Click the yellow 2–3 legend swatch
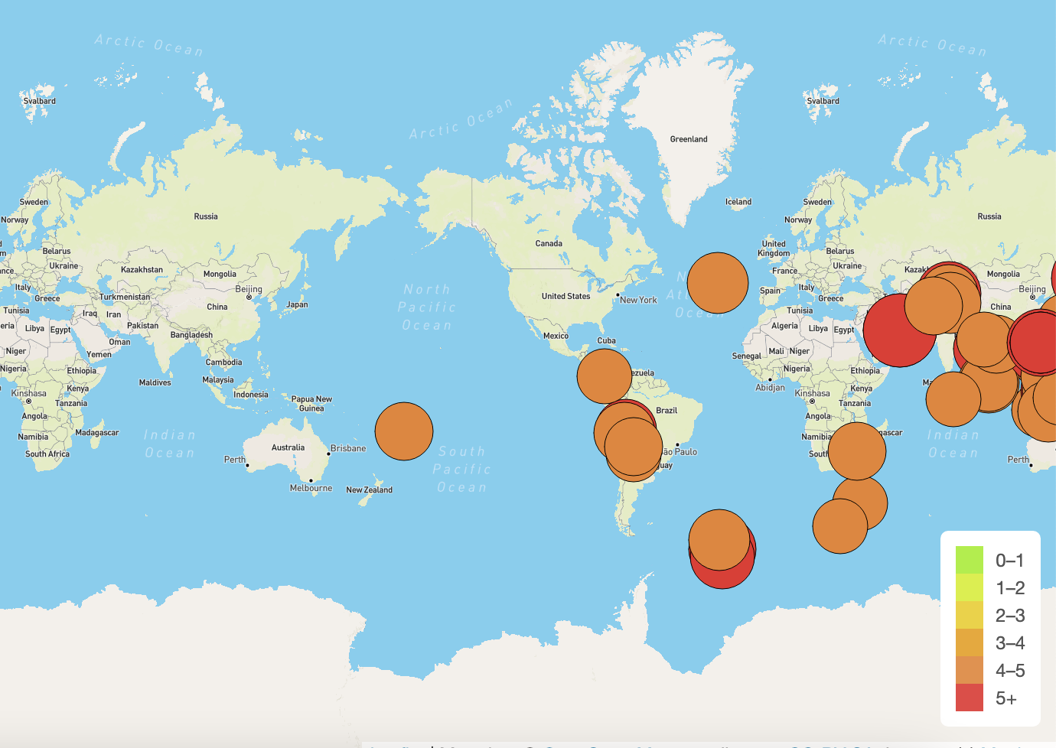The height and width of the screenshot is (748, 1056). pos(969,615)
